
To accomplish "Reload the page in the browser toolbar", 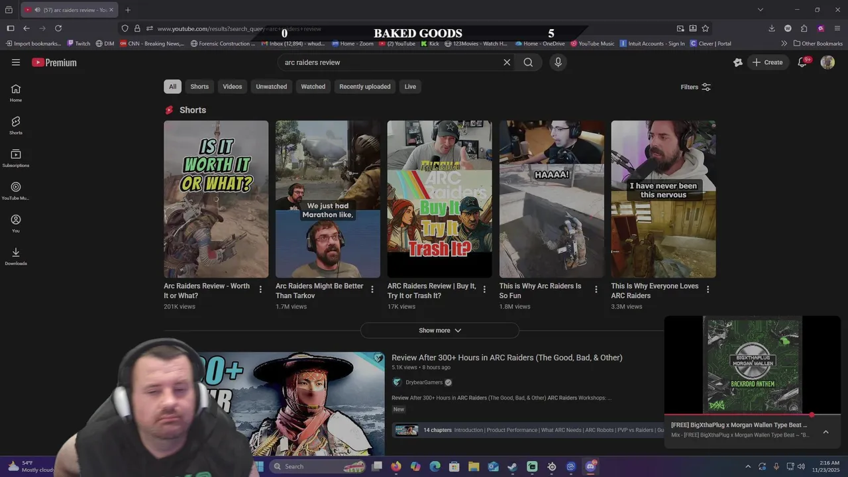I will pos(58,28).
